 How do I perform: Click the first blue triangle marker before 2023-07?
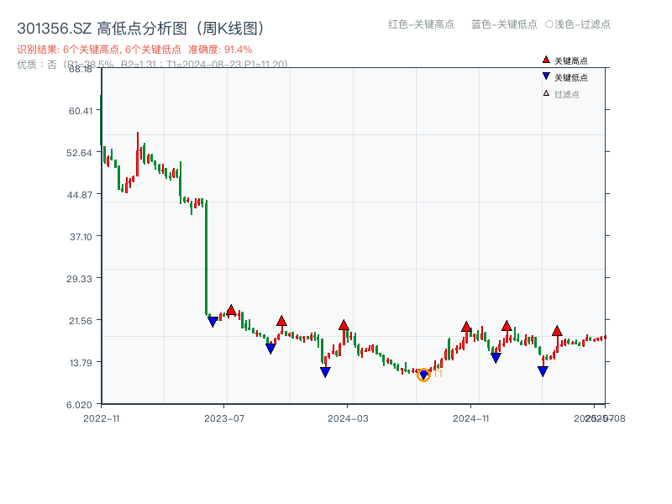click(x=213, y=321)
